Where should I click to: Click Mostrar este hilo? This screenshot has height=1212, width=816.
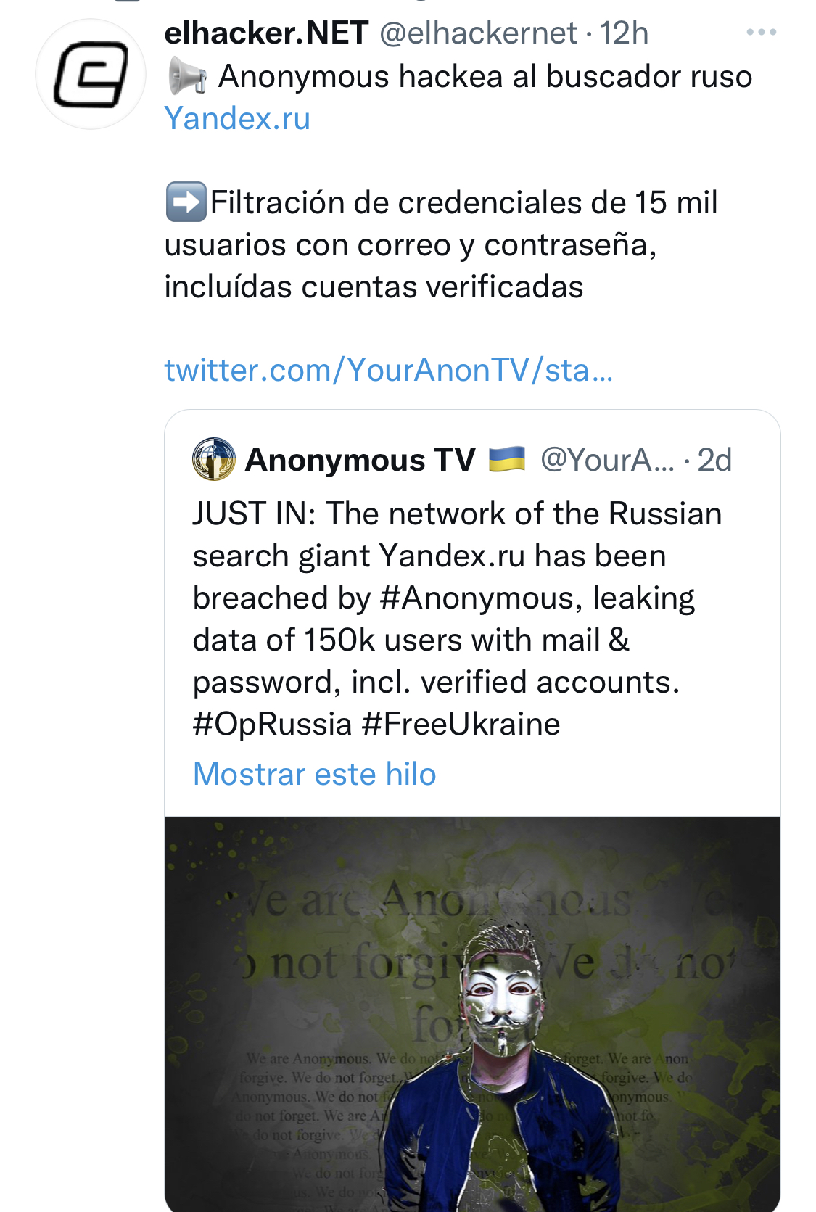click(x=314, y=774)
